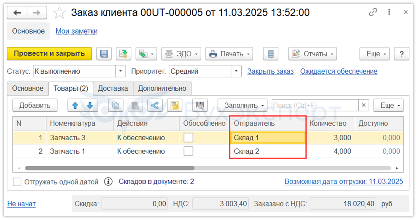The image size is (417, 220).
Task: Switch to the Основное inner tab
Action: point(28,88)
